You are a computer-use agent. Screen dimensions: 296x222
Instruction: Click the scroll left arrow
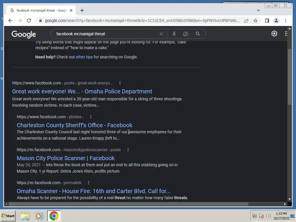coord(6,204)
